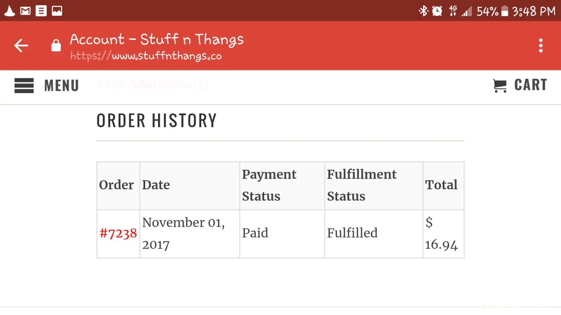This screenshot has height=315, width=561.
Task: Tap the document notification icon in the status bar
Action: pyautogui.click(x=41, y=11)
